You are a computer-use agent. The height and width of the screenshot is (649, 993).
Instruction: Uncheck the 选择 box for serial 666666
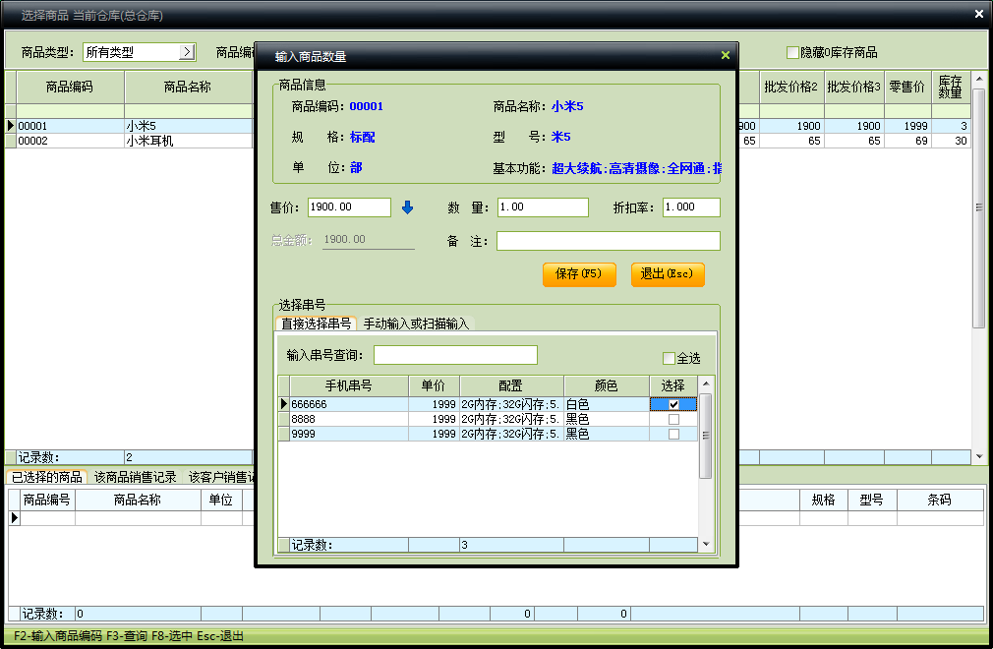[673, 404]
